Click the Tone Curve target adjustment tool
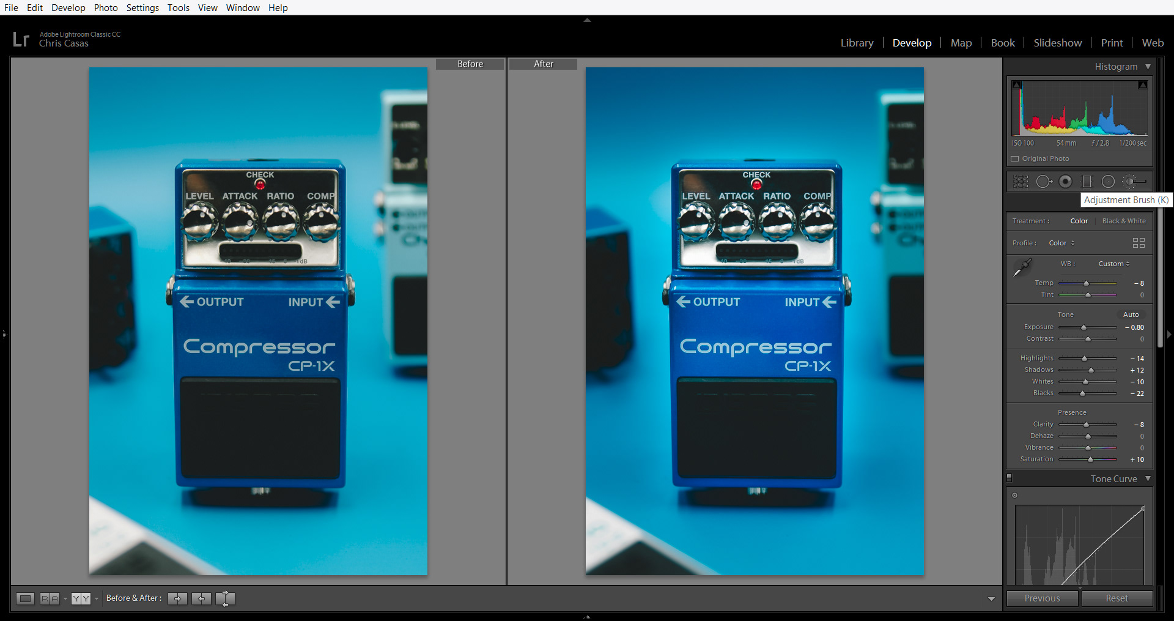This screenshot has width=1174, height=621. pos(1015,496)
